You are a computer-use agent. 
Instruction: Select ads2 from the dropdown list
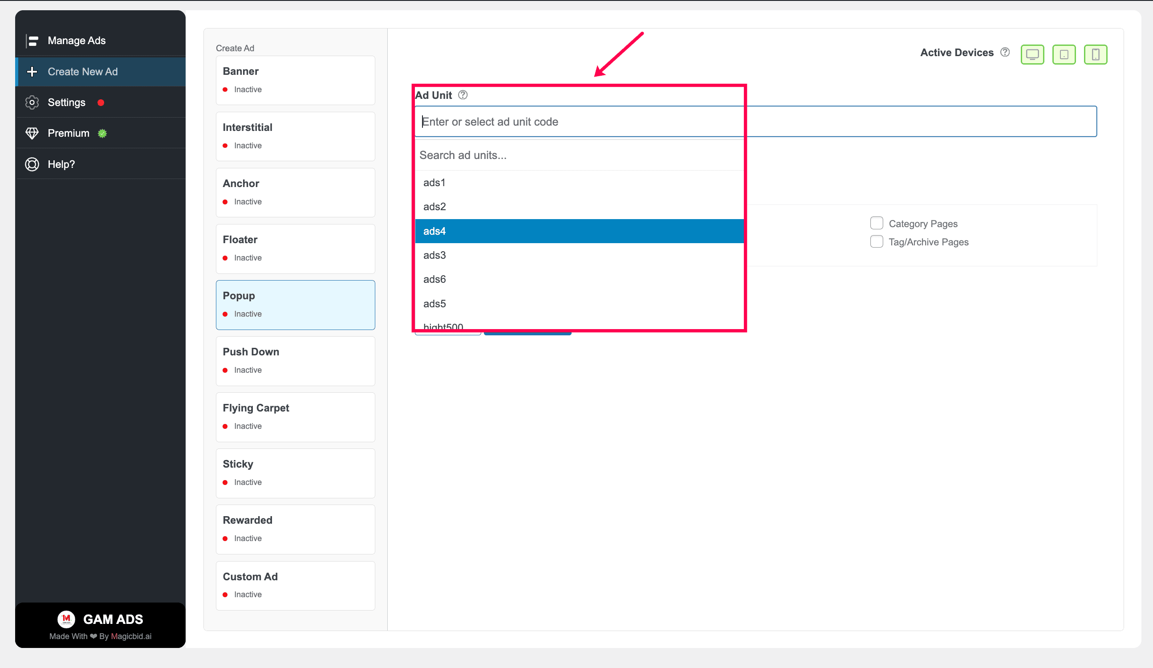(x=579, y=207)
